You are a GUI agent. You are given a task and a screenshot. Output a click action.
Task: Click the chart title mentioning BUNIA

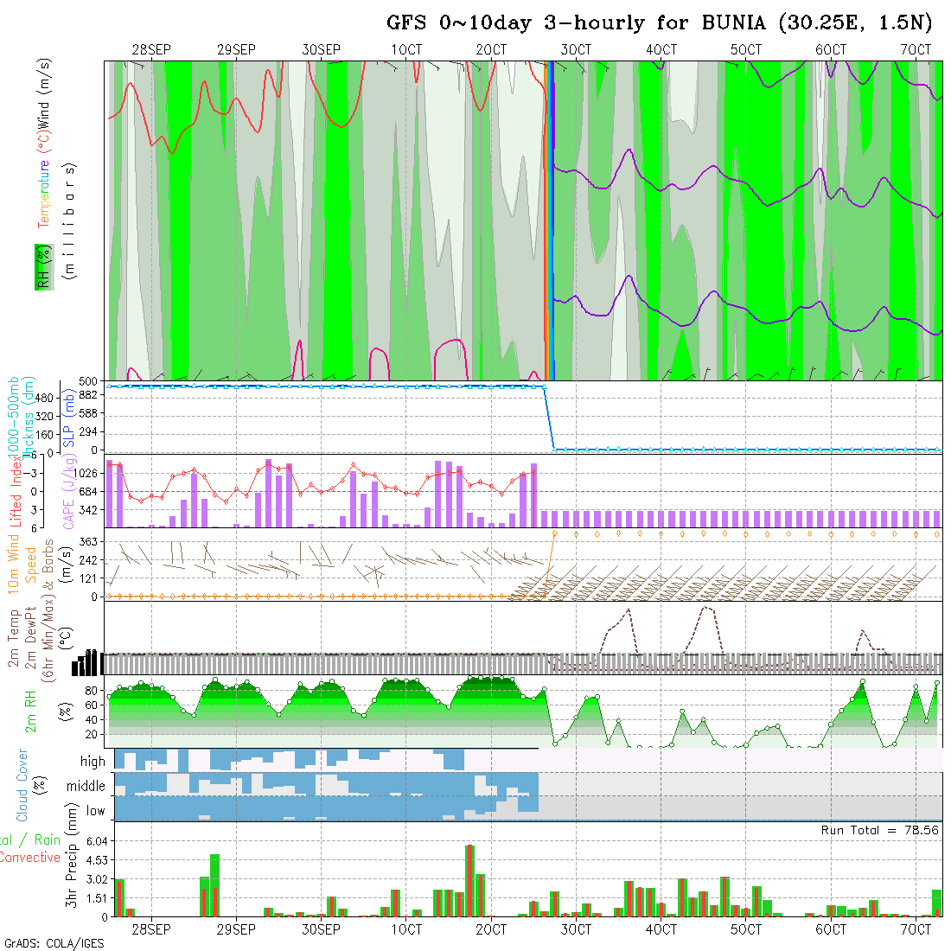(x=659, y=23)
